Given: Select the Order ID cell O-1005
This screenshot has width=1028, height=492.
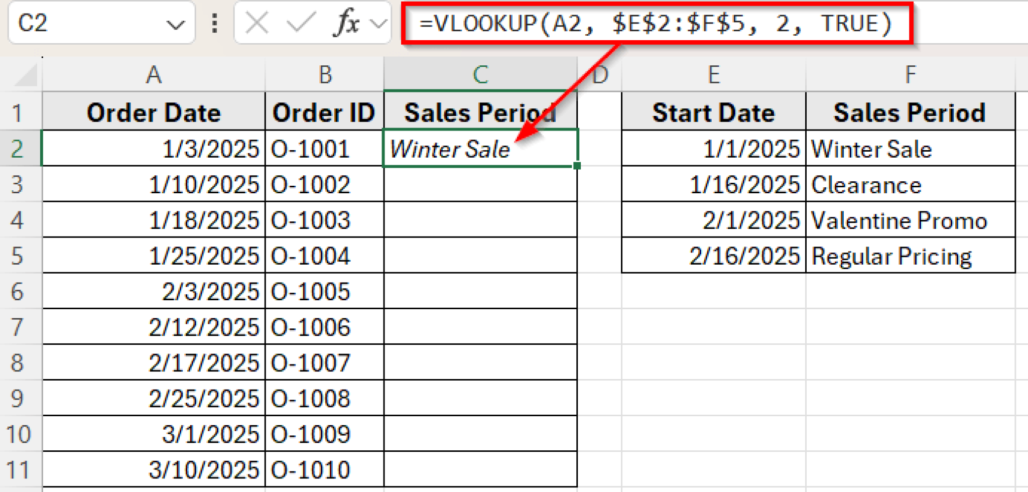Looking at the screenshot, I should (x=324, y=291).
